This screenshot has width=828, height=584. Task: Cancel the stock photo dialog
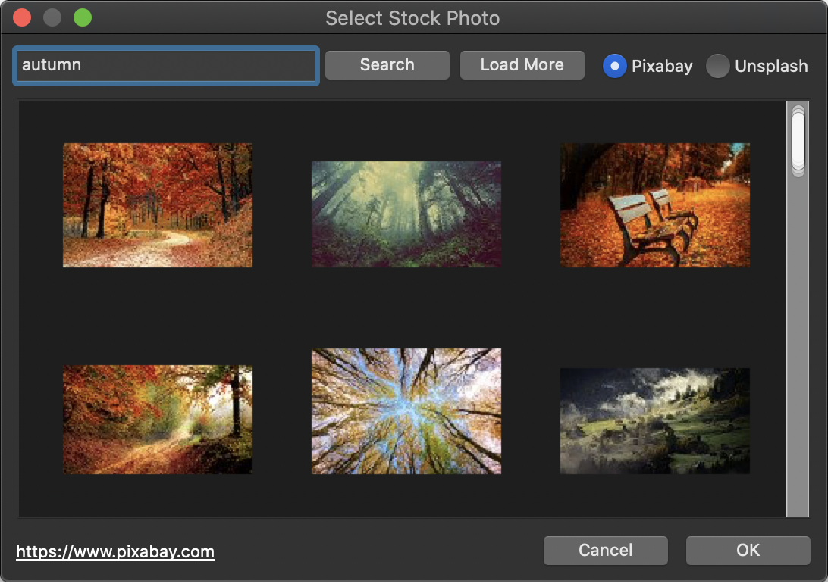coord(605,551)
